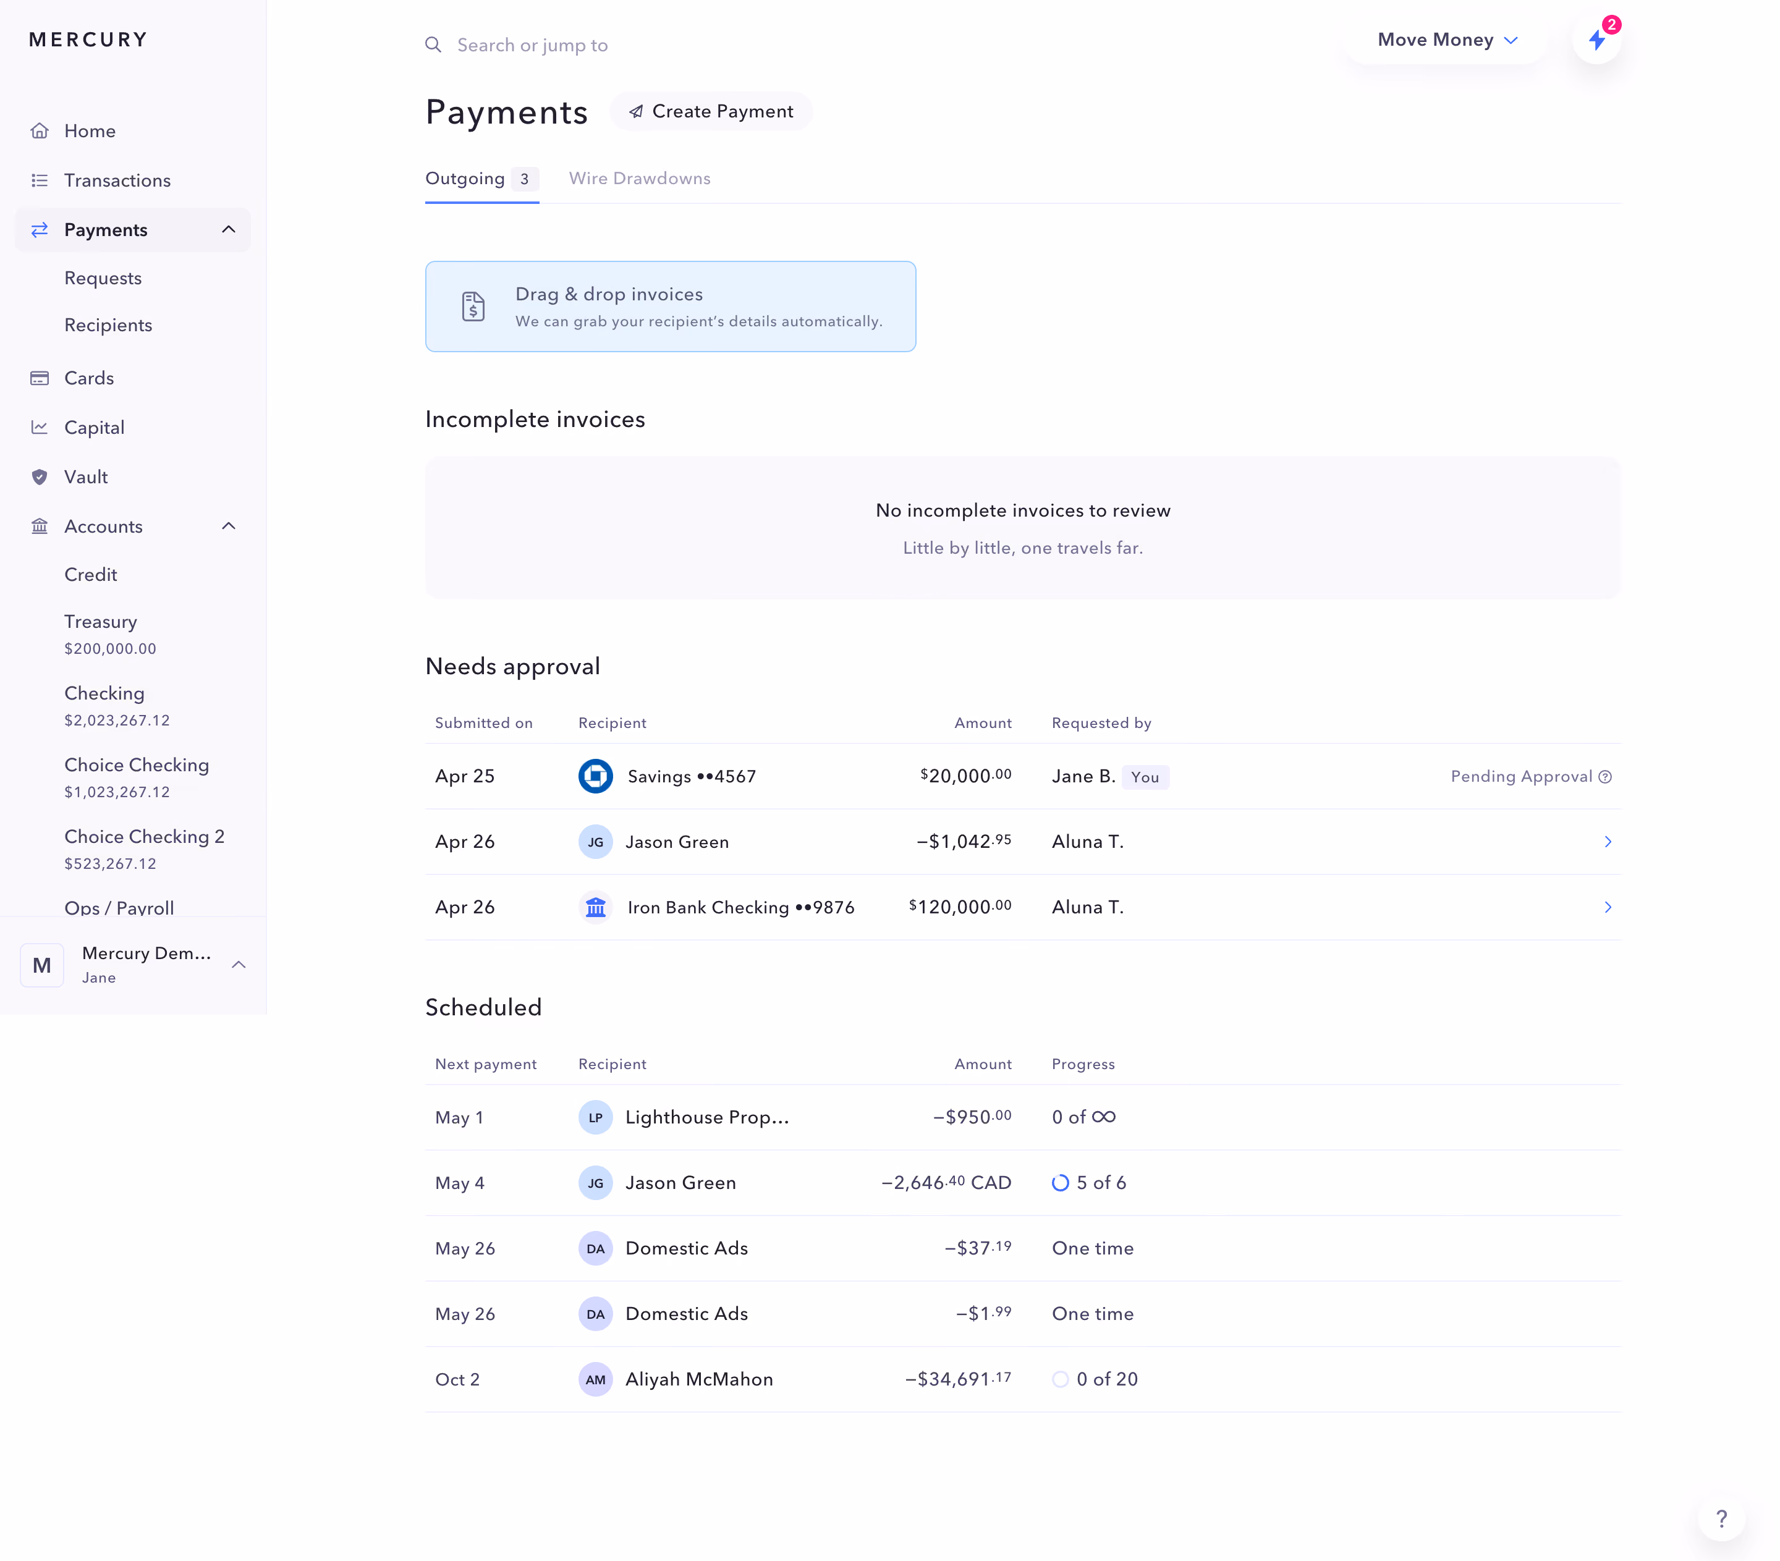Click the LP avatar for Lighthouse Prop
The image size is (1780, 1561).
[596, 1118]
